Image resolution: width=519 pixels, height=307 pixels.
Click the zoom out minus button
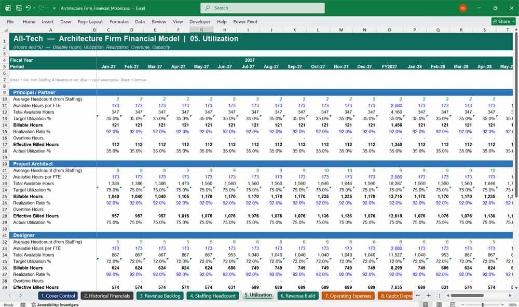(463, 305)
